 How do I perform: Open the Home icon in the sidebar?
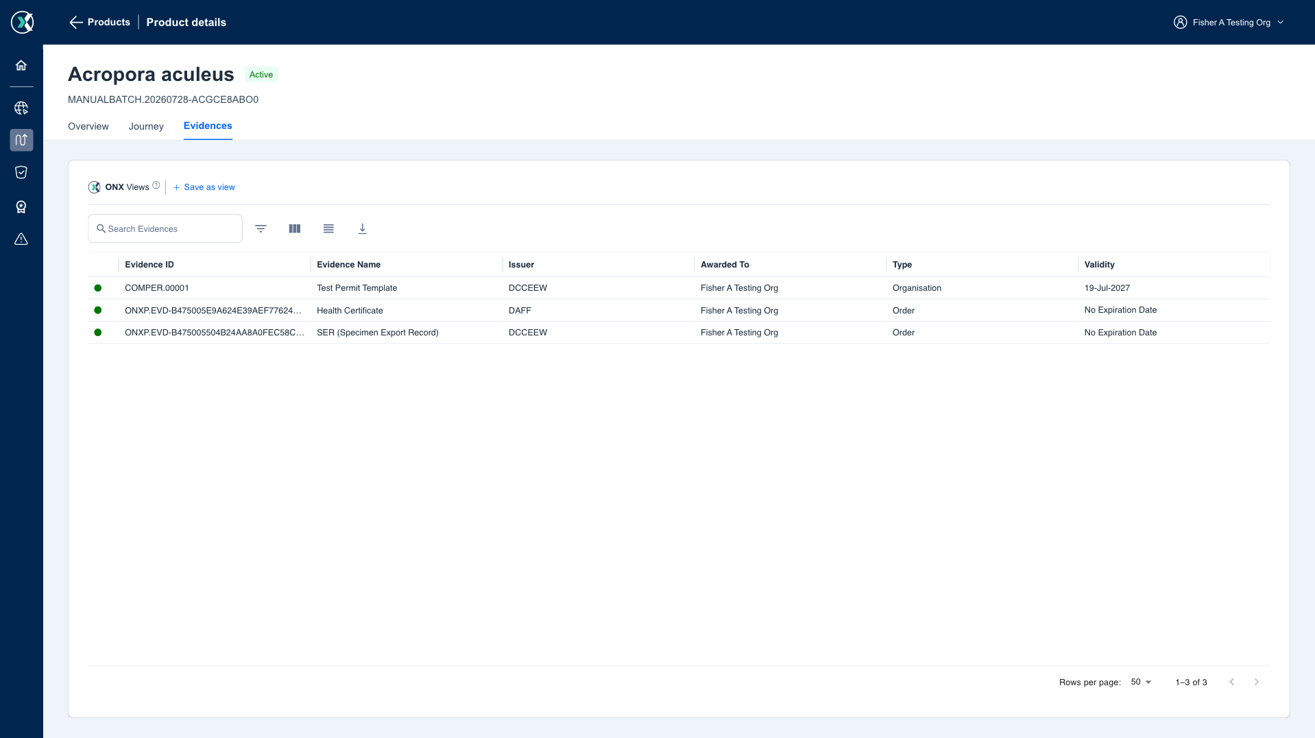tap(21, 65)
